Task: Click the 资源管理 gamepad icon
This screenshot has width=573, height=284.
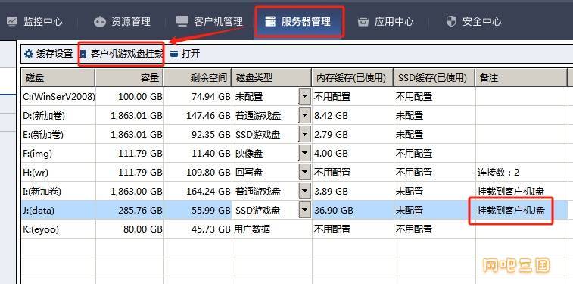Action: tap(99, 21)
